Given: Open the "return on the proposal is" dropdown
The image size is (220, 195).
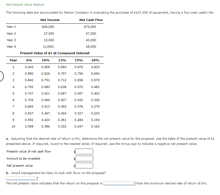Looking at the screenshot, I should (119, 183).
